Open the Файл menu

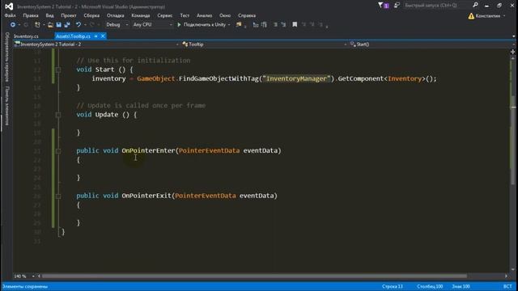[x=11, y=15]
